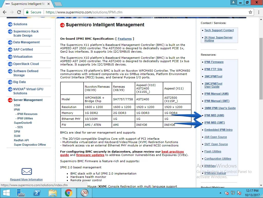Click the green Secure padlock icon

(27, 12)
